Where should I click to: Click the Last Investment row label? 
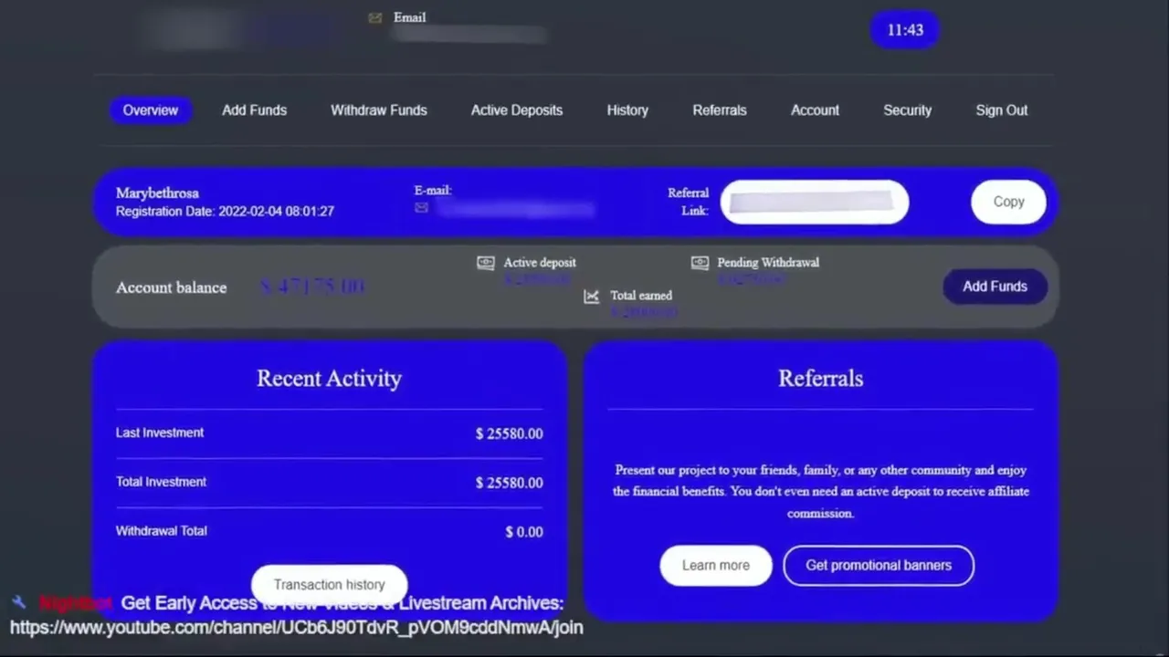[x=160, y=433]
